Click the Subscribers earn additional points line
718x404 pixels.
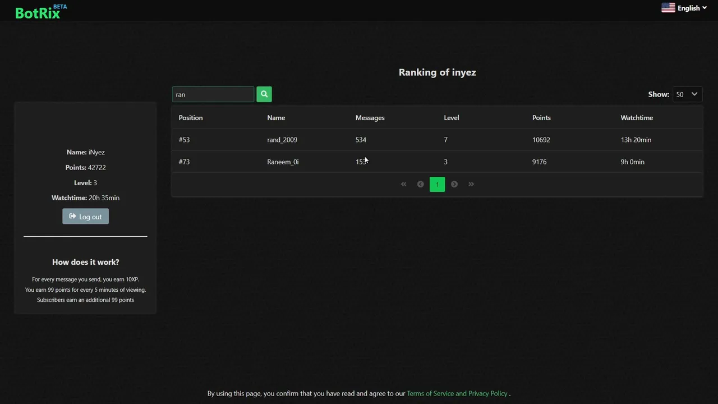[x=85, y=300]
